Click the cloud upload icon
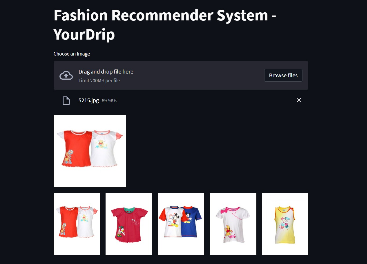 pyautogui.click(x=66, y=75)
